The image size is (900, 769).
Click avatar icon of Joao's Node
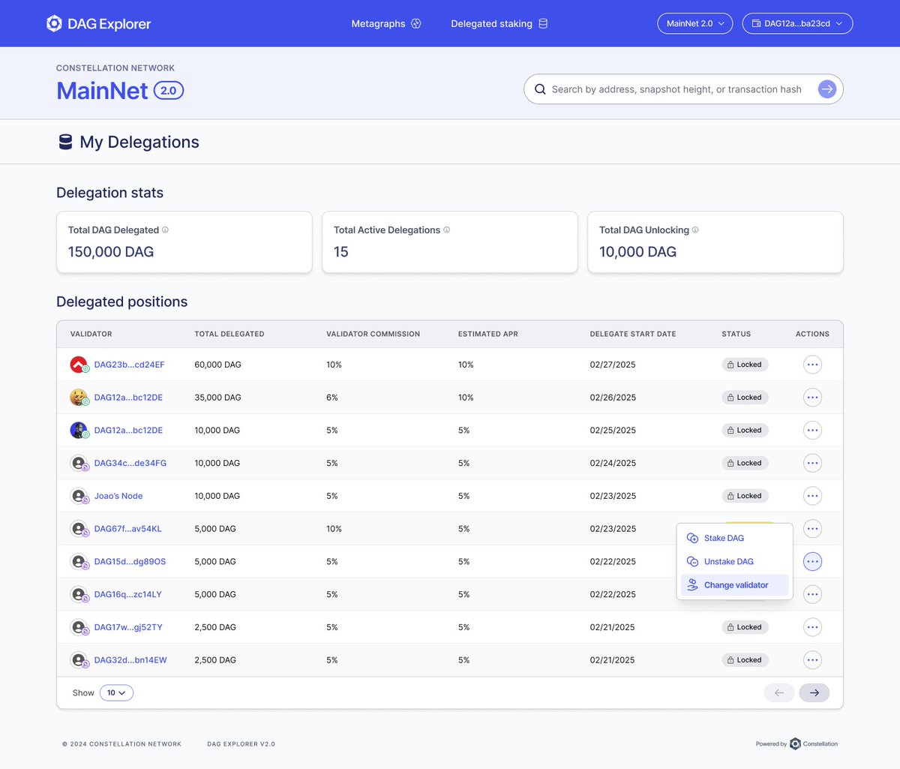pos(79,496)
